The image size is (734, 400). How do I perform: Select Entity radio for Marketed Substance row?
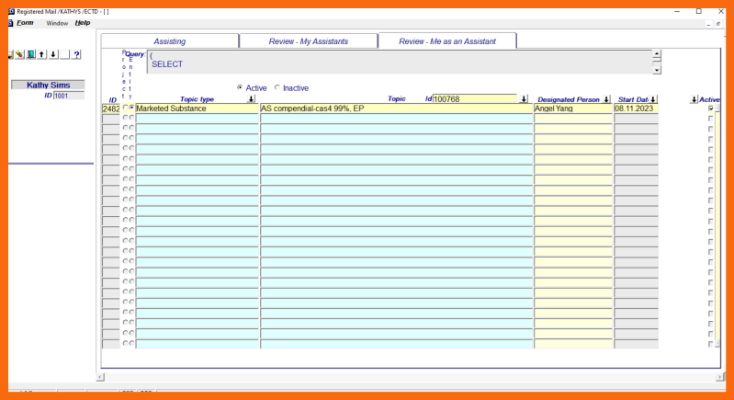coord(131,108)
